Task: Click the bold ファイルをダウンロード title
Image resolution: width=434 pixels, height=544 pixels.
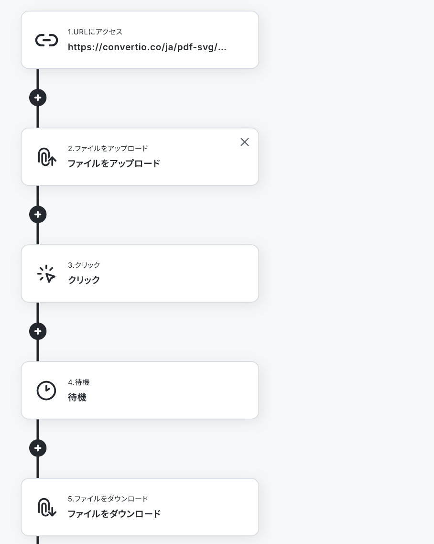Action: (114, 514)
